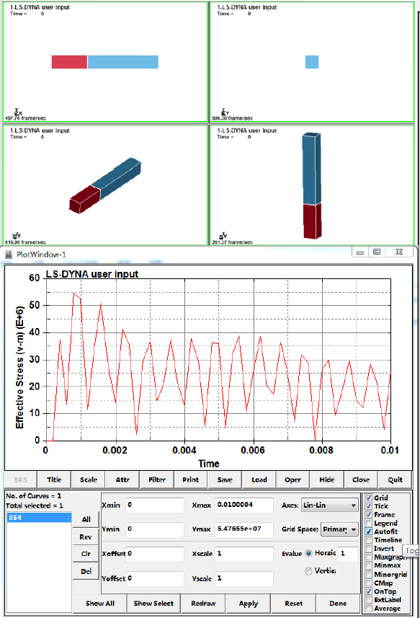Click the Done button
This screenshot has height=618, width=420.
pyautogui.click(x=338, y=604)
